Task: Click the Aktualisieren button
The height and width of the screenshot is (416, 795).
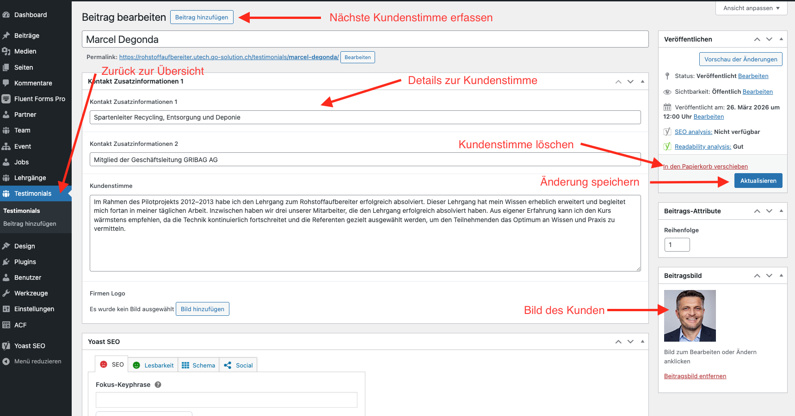Action: tap(758, 181)
